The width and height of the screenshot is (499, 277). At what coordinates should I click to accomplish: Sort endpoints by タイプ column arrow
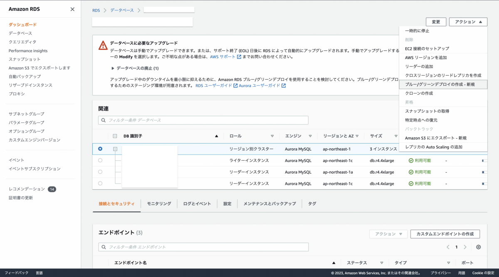tap(449, 263)
